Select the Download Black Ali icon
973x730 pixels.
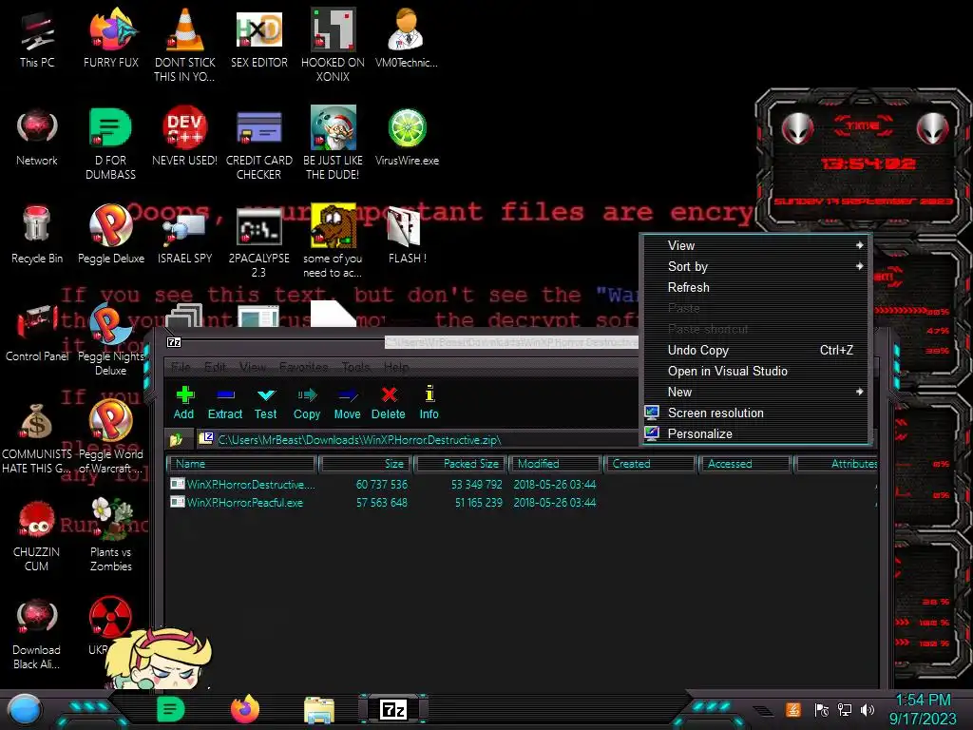(x=37, y=634)
